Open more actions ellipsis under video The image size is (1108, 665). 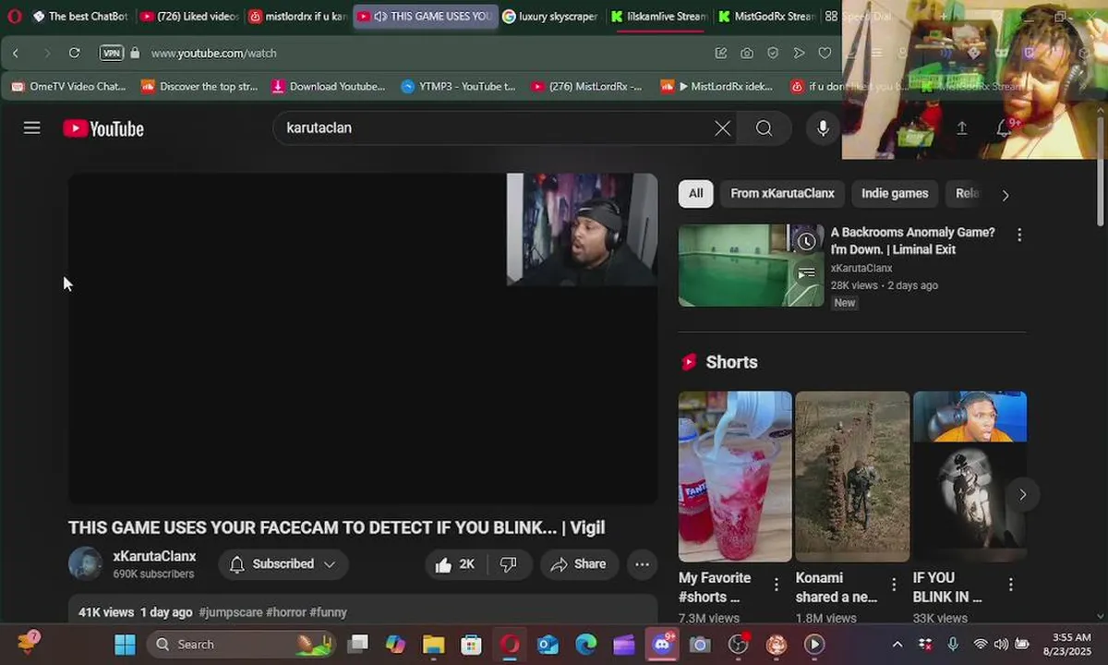click(x=642, y=564)
